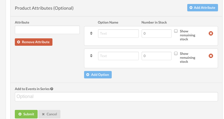The image size is (224, 119).
Task: Remove the first option row with red X
Action: (211, 34)
